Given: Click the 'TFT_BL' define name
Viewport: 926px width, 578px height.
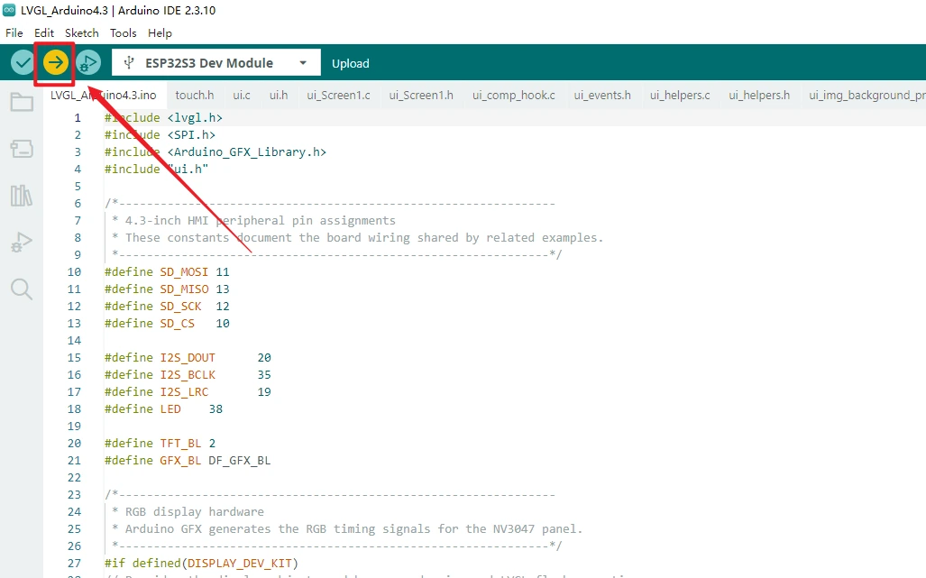Looking at the screenshot, I should 180,444.
